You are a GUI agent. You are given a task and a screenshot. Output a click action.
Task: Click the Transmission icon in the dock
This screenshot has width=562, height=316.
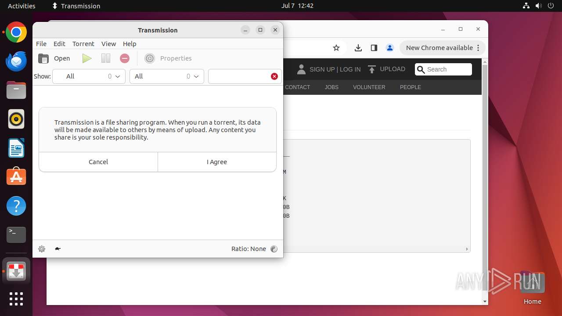click(x=16, y=271)
